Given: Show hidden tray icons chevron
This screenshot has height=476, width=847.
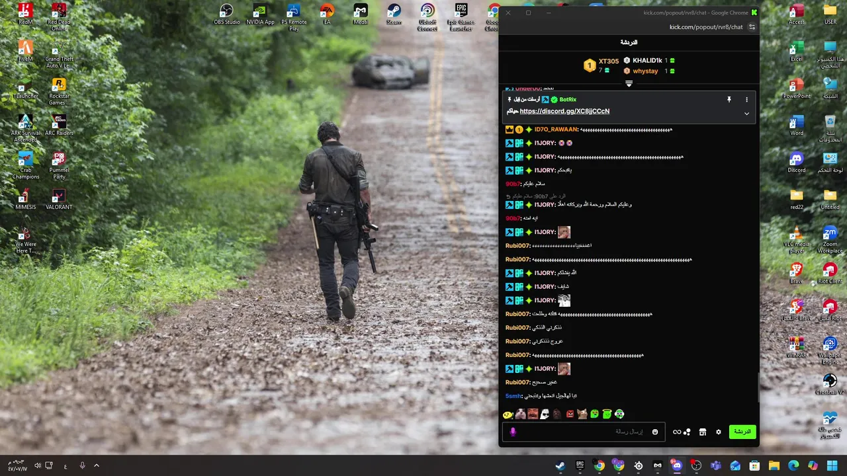Looking at the screenshot, I should [x=97, y=465].
